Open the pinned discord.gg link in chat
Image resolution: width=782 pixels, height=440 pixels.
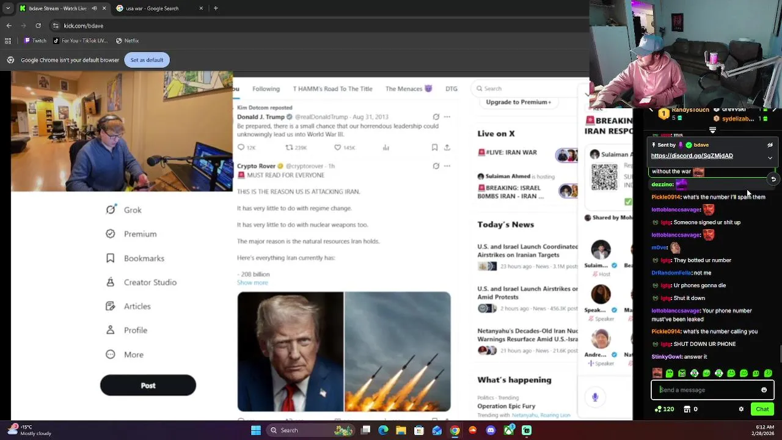click(692, 156)
